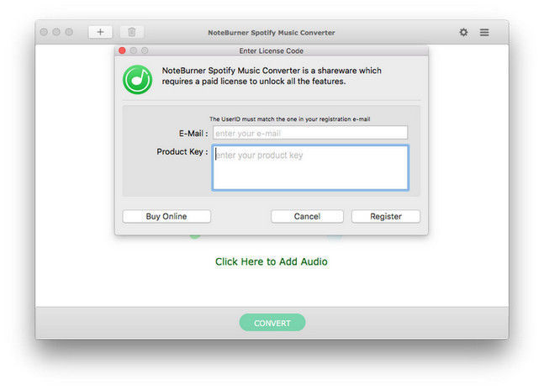
Task: Click the 'E-Mail :' label
Action: point(193,134)
